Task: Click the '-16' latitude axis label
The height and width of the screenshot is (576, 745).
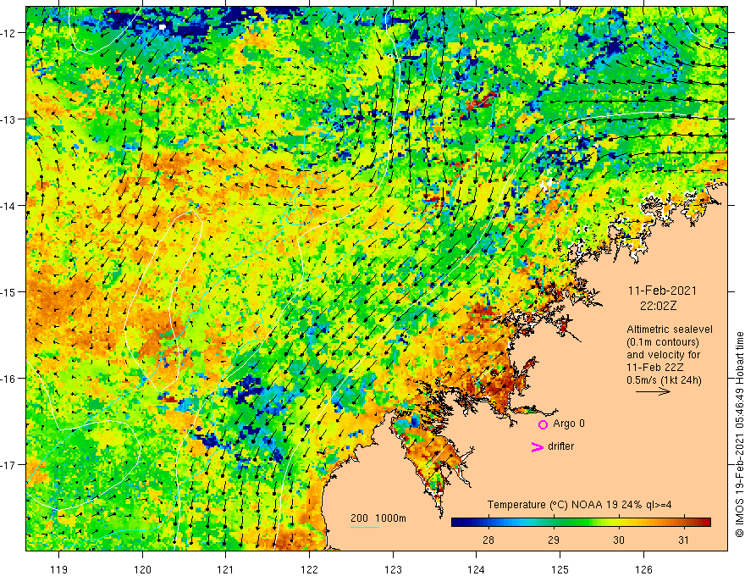Action: 10,379
